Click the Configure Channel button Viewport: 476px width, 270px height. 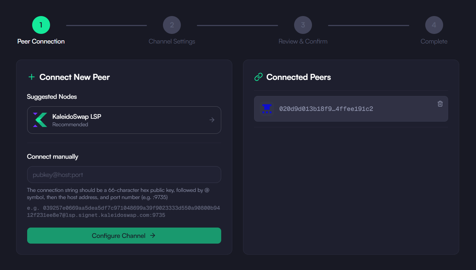tap(124, 235)
